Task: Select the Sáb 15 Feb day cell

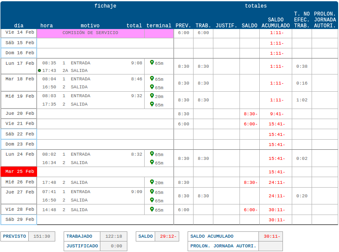Action: [x=19, y=43]
